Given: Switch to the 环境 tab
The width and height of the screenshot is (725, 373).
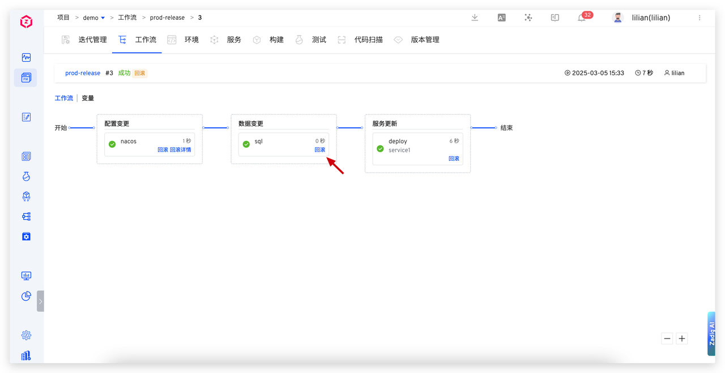Looking at the screenshot, I should point(191,40).
